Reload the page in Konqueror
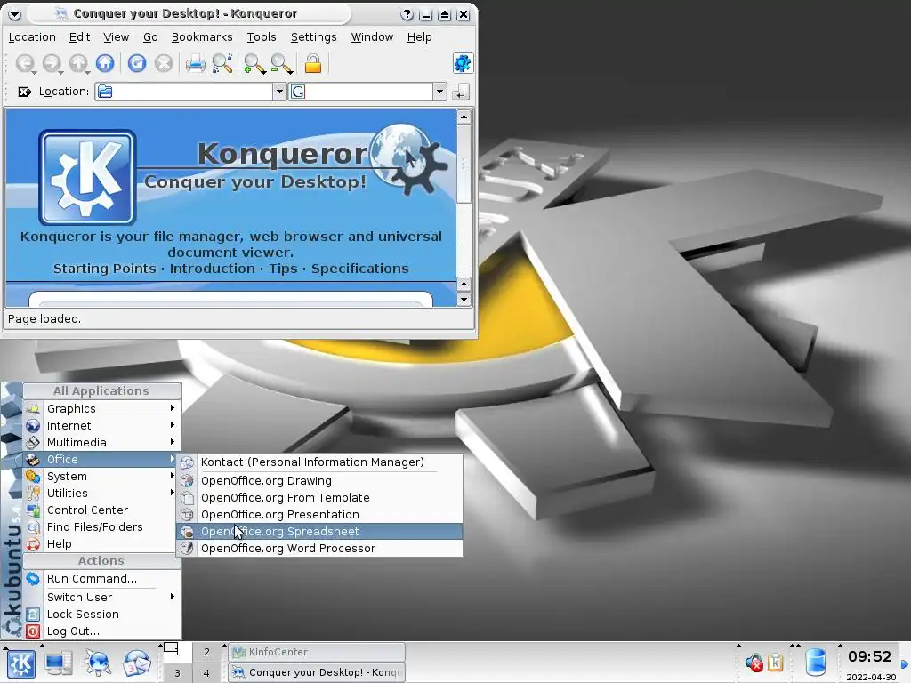Viewport: 911px width, 683px height. pos(137,63)
